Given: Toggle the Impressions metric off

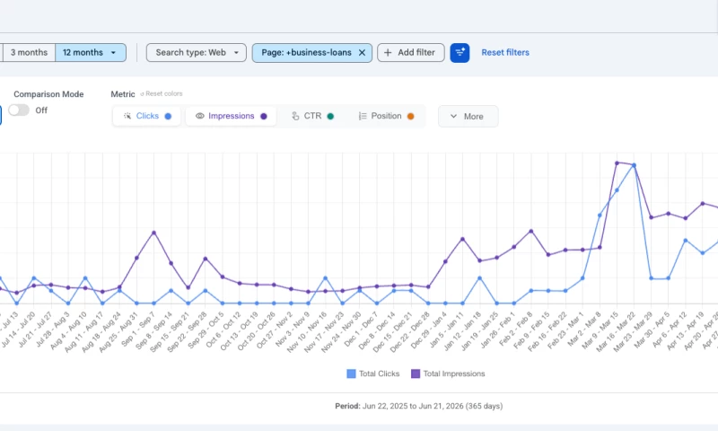Looking at the screenshot, I should click(x=231, y=116).
